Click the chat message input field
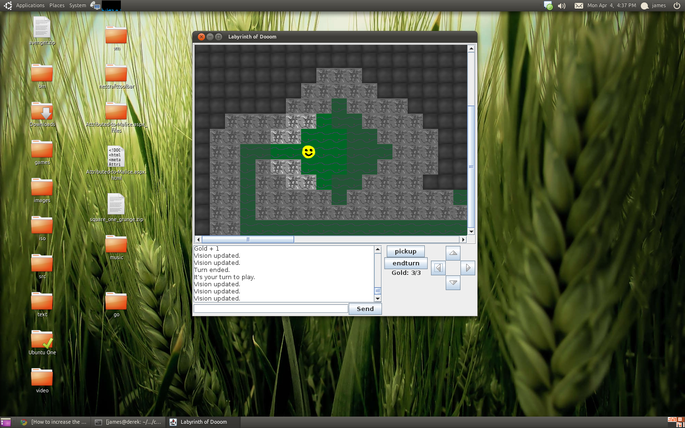Viewport: 685px width, 428px height. [271, 309]
